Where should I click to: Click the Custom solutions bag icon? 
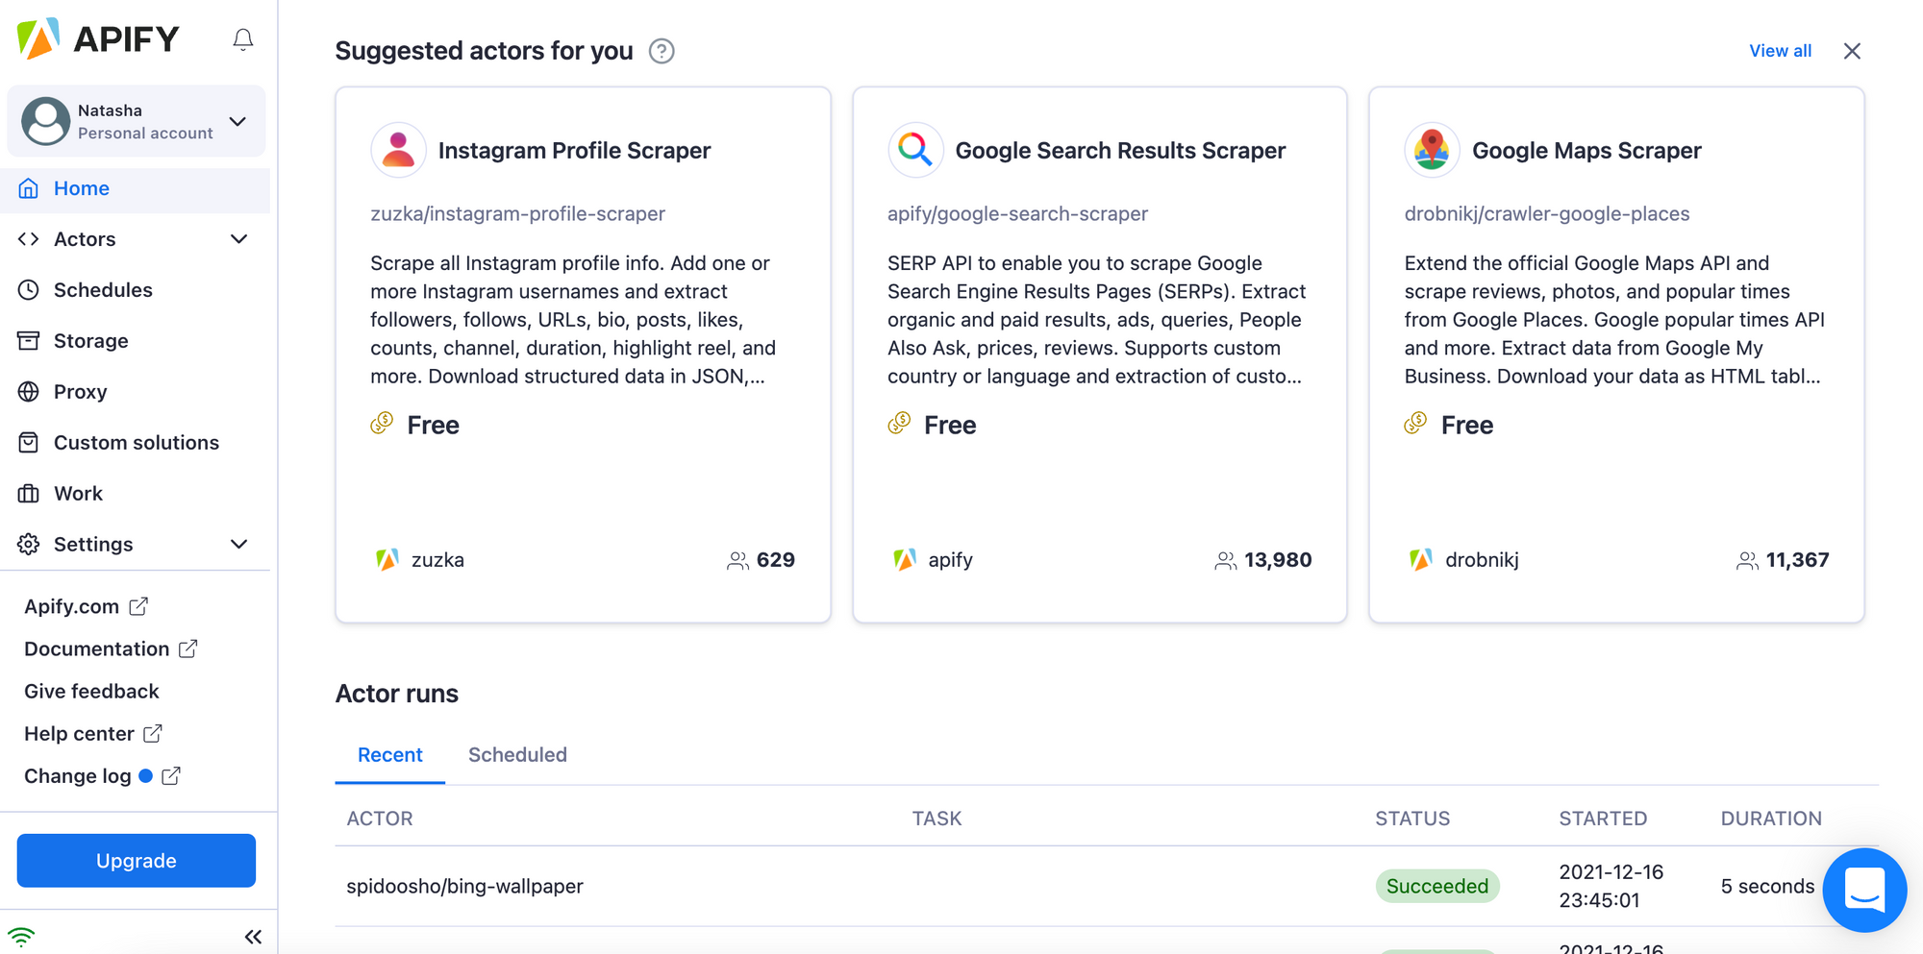[x=29, y=443]
